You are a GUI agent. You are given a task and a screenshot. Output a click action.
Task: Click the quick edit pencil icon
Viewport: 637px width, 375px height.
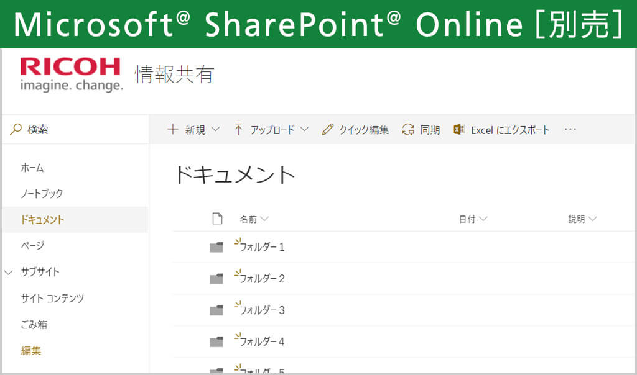327,130
